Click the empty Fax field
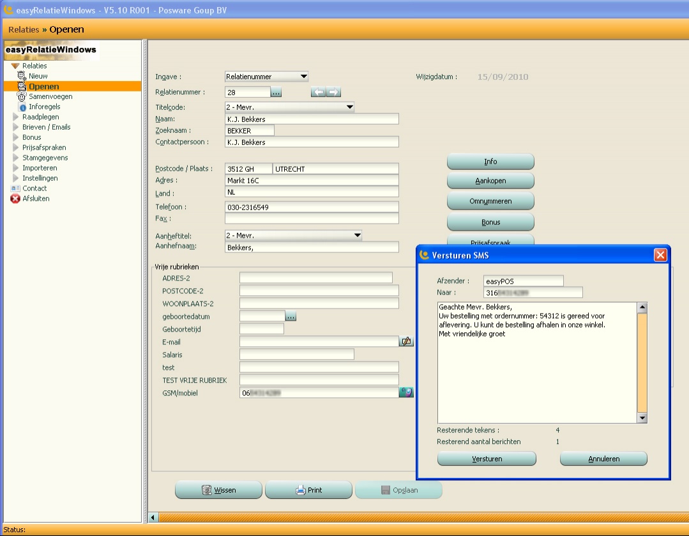Image resolution: width=689 pixels, height=536 pixels. [312, 218]
